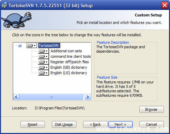Open the Disk Usage dialog
Image resolution: width=170 pixels, height=134 pixels.
(64, 124)
